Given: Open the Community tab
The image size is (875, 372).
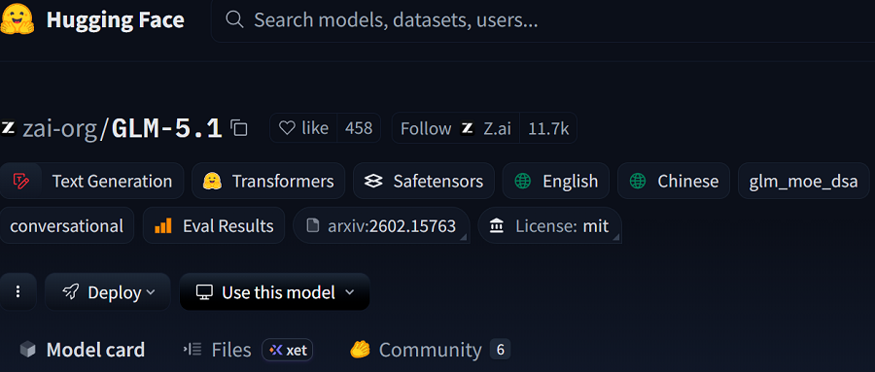Looking at the screenshot, I should (x=430, y=350).
